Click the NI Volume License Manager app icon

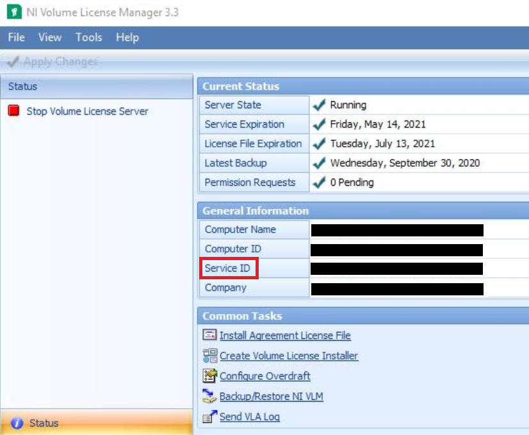[x=14, y=12]
